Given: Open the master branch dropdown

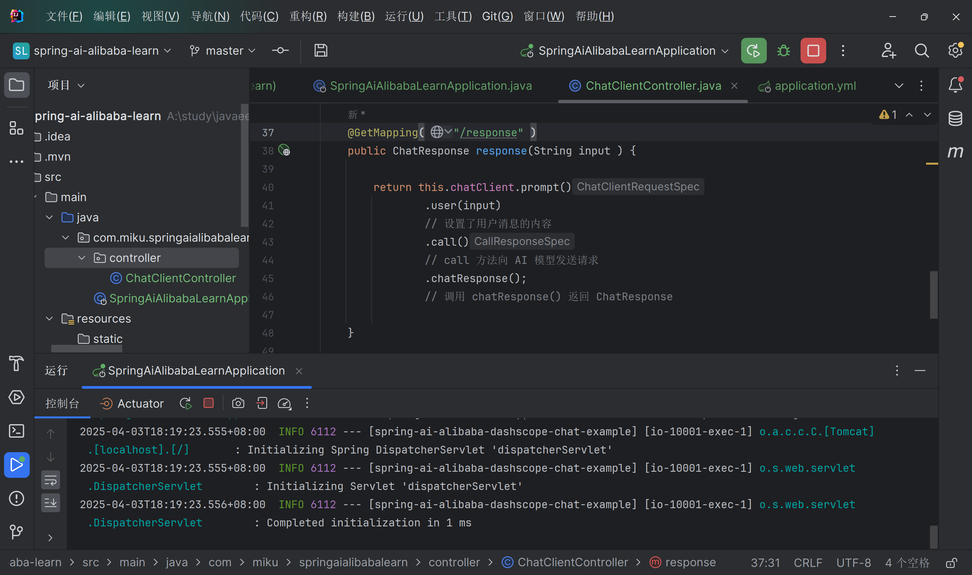Looking at the screenshot, I should (223, 50).
